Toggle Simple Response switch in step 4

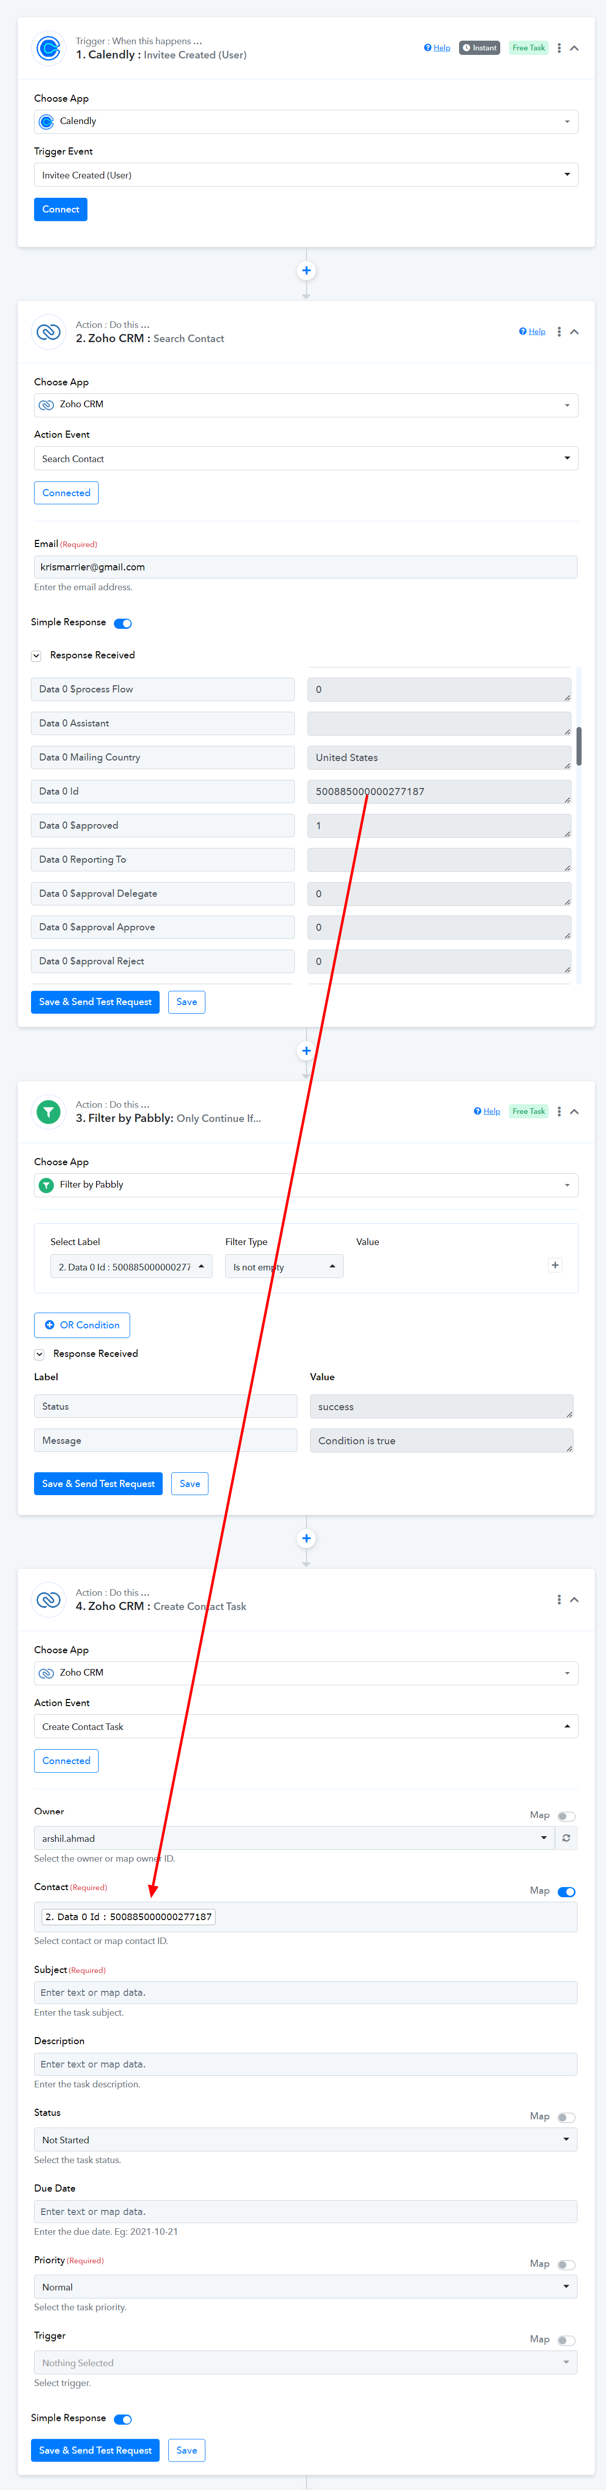click(123, 2419)
